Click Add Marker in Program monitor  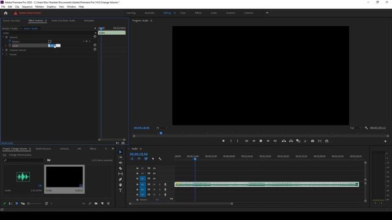(x=224, y=141)
